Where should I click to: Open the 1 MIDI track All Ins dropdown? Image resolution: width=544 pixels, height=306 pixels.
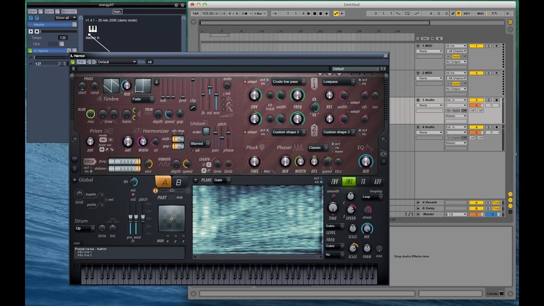456,46
